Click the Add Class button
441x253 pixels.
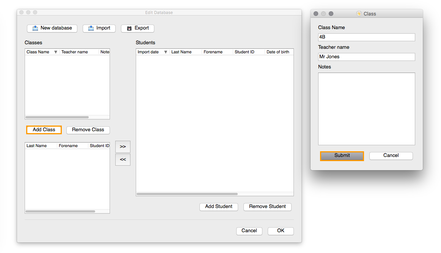pyautogui.click(x=44, y=130)
